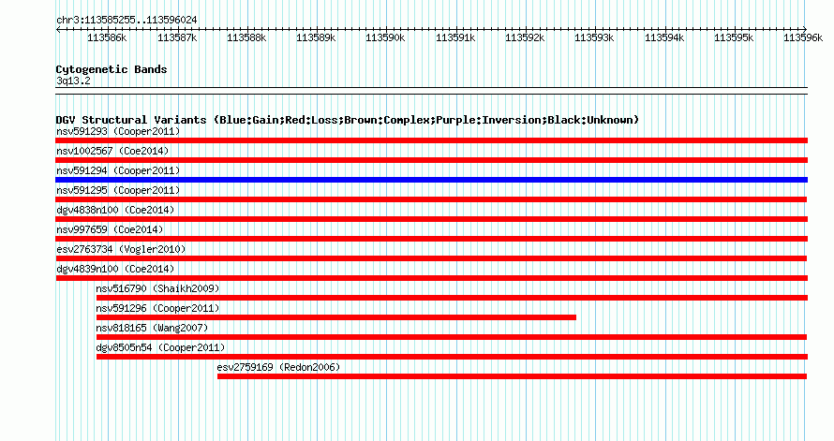Click the esv2763734 (Vogler2010) label
Viewport: 834px width, 441px height.
click(121, 249)
